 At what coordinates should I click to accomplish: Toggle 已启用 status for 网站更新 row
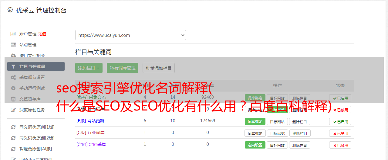[340, 122]
